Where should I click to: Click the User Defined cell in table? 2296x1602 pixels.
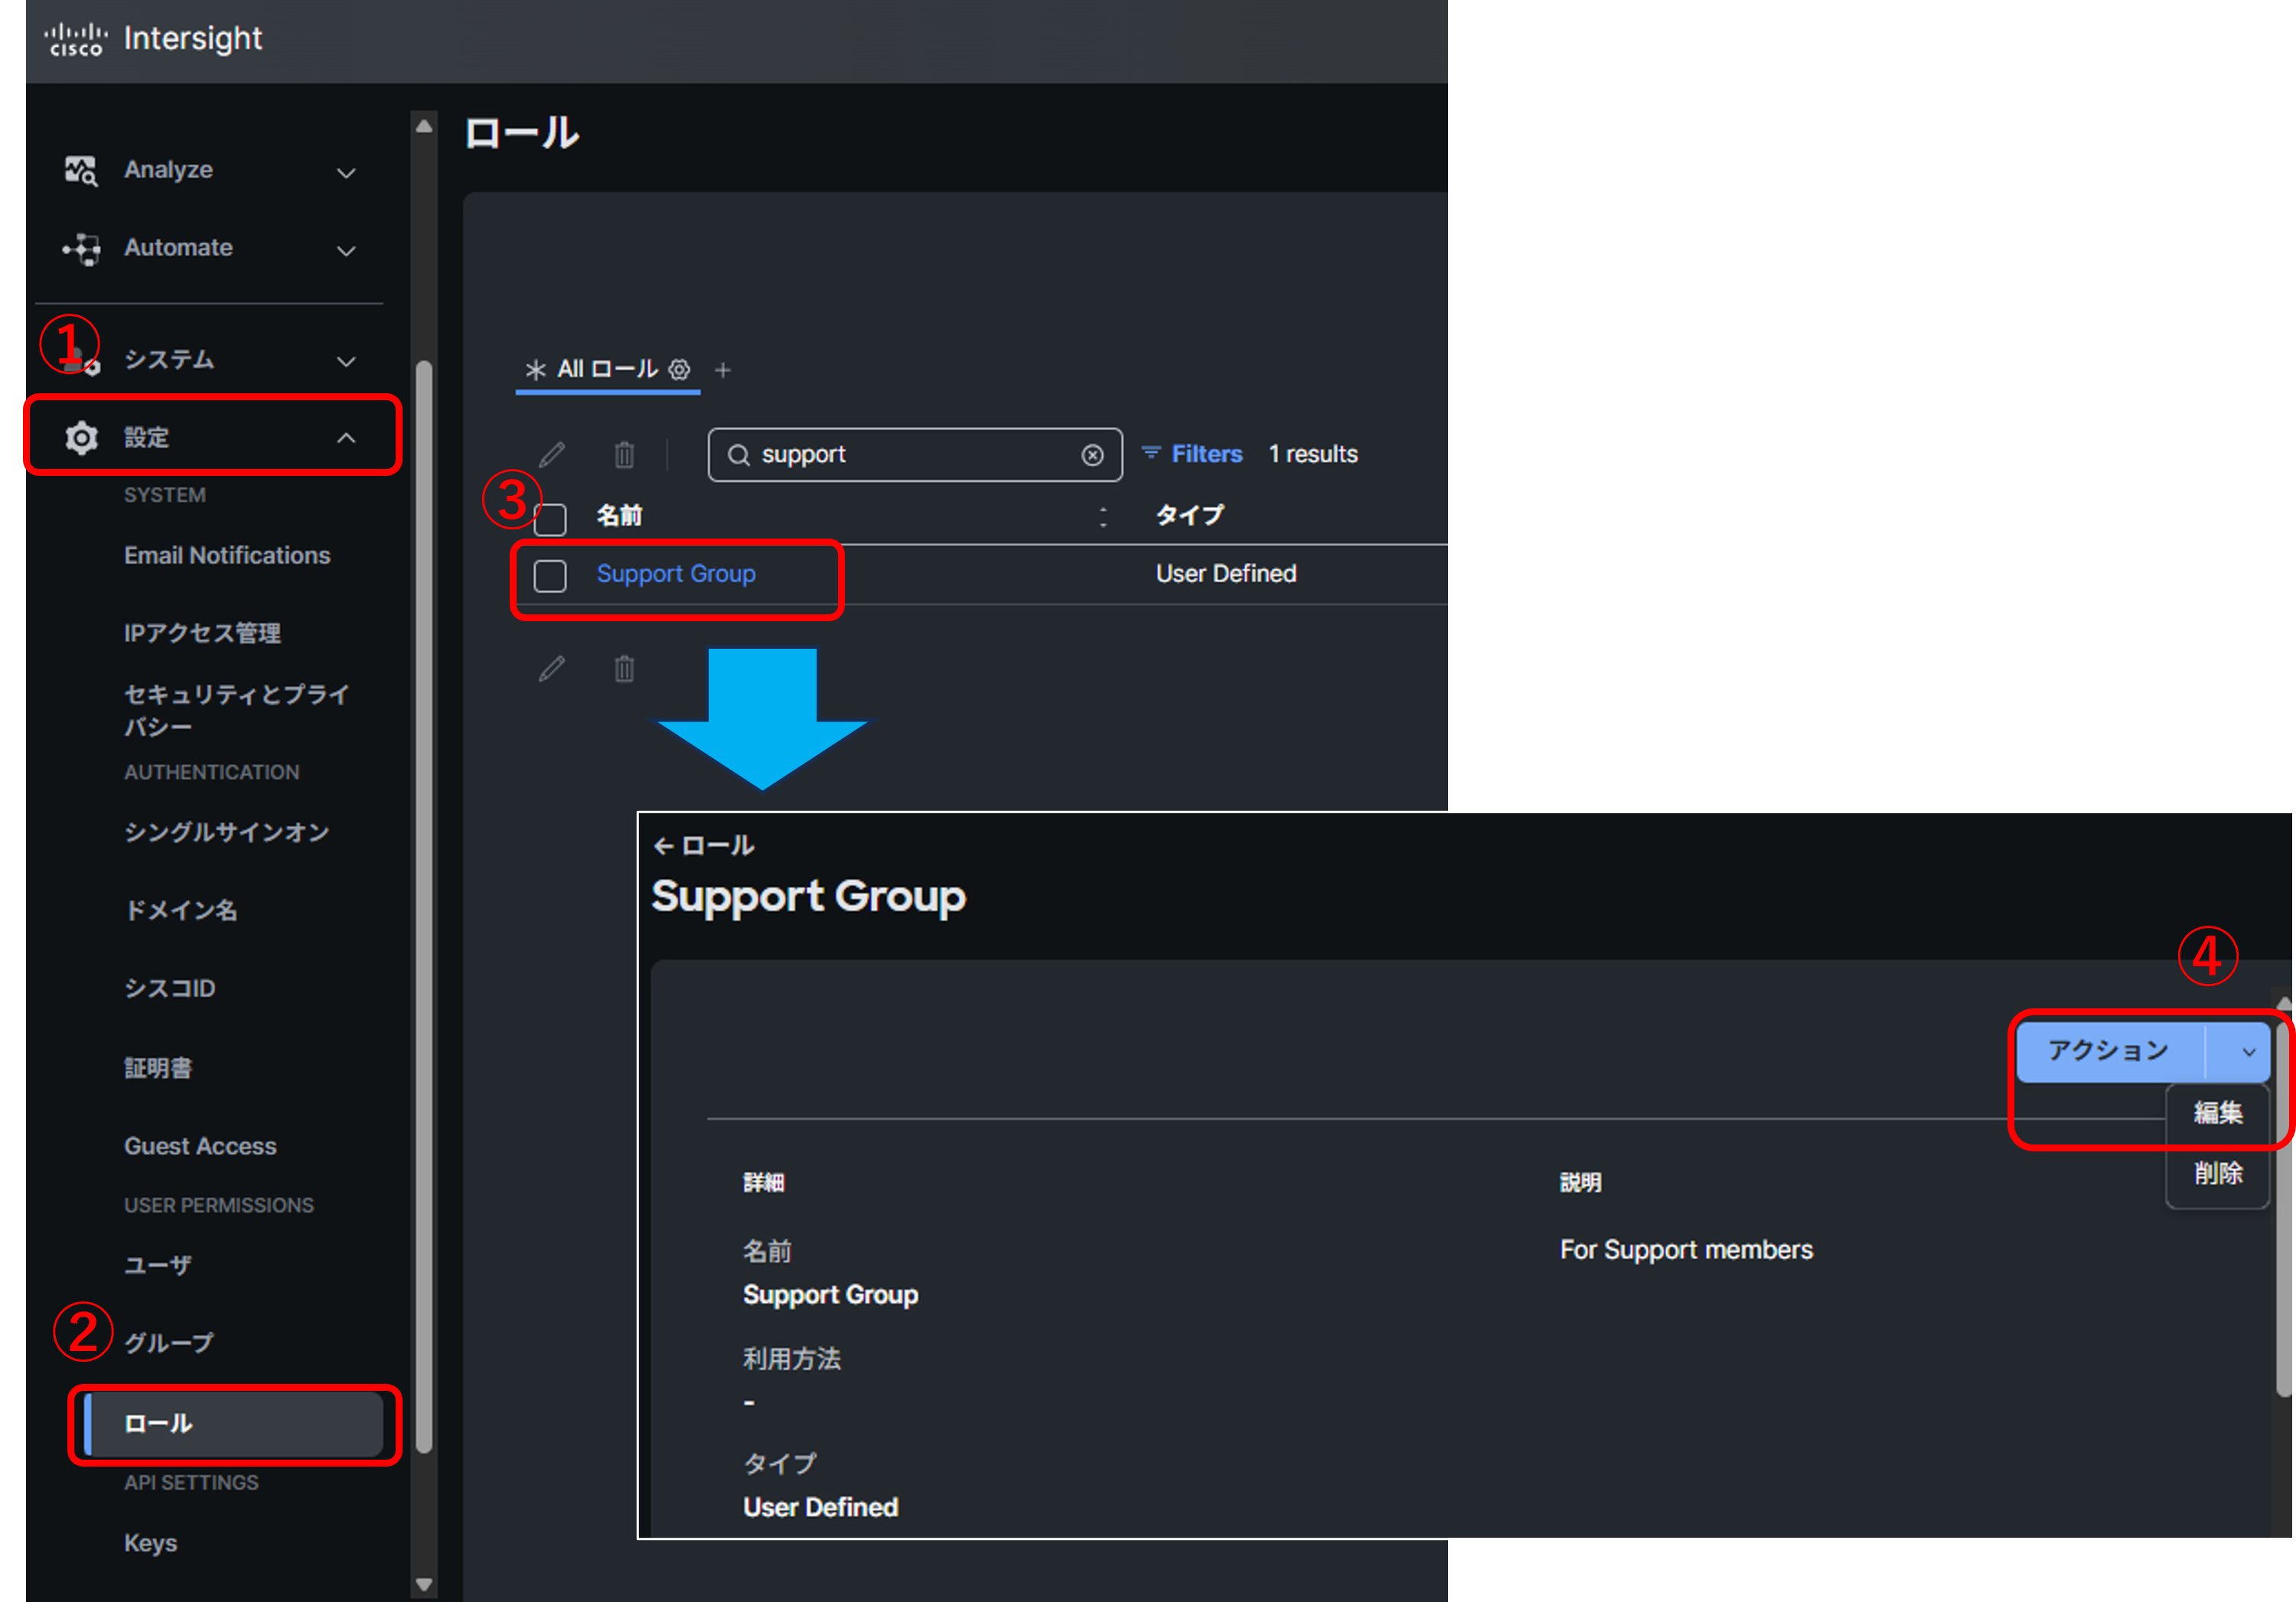coord(1226,574)
